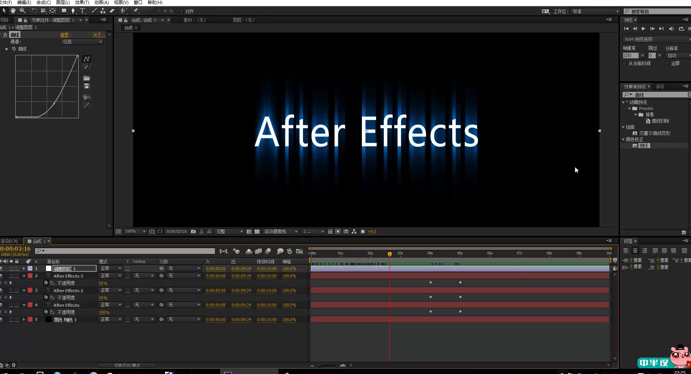Collapse the After Effects 3 layer
This screenshot has width=691, height=374.
pyautogui.click(x=24, y=276)
